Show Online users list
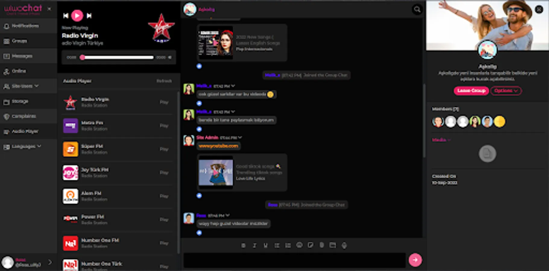549x271 pixels. pos(29,71)
